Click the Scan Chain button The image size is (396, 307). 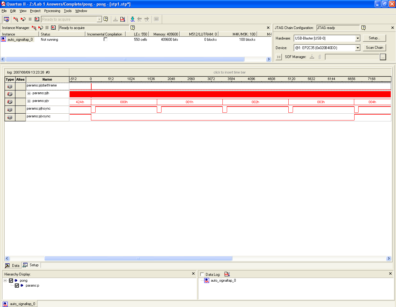coord(374,48)
